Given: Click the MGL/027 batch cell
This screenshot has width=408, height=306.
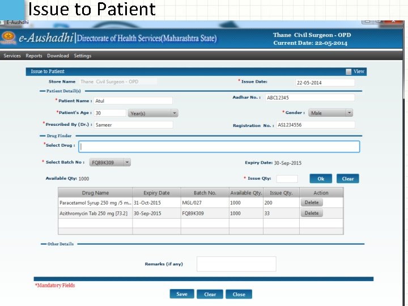Looking at the screenshot, I should tap(205, 203).
